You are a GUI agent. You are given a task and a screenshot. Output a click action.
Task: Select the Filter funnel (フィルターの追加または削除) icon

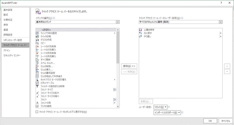37,86
